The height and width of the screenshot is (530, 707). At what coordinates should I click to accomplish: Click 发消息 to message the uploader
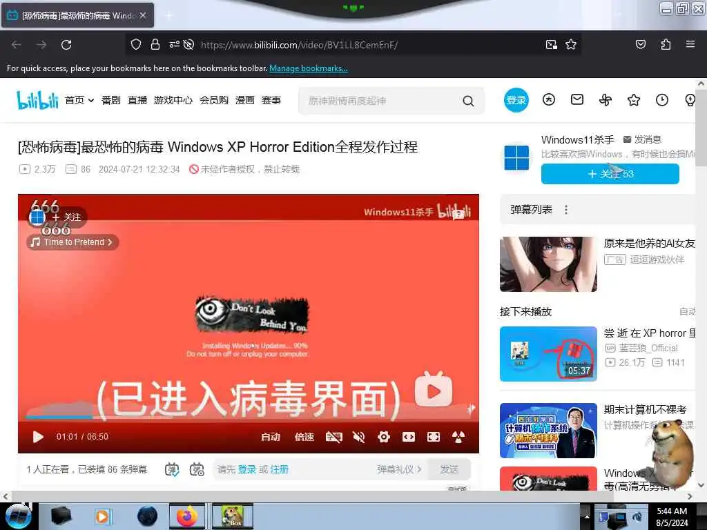point(642,139)
